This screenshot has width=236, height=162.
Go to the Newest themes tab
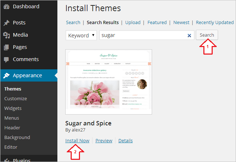tap(181, 22)
